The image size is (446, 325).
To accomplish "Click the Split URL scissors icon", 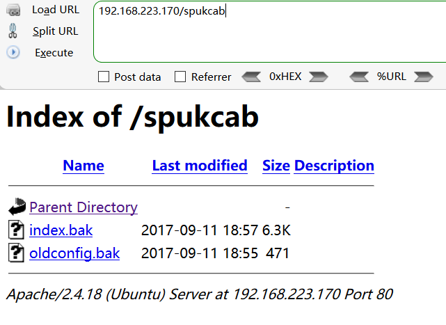I will 13,31.
